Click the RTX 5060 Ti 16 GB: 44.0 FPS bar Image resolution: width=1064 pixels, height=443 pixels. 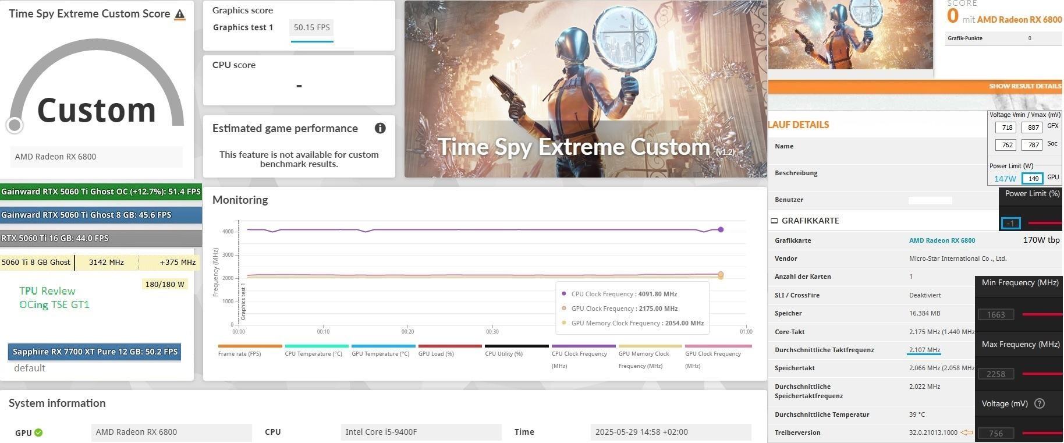(101, 238)
